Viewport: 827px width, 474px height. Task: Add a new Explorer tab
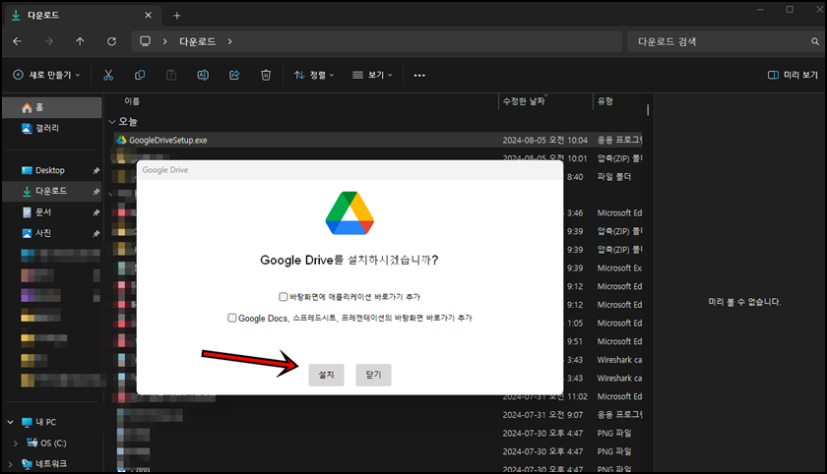pos(177,16)
